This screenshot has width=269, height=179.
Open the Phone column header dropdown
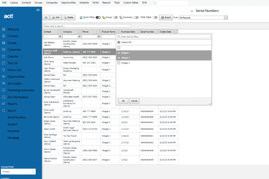coord(98,32)
